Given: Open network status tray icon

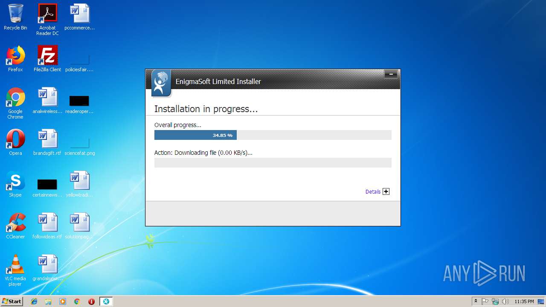Looking at the screenshot, I should pos(495,301).
